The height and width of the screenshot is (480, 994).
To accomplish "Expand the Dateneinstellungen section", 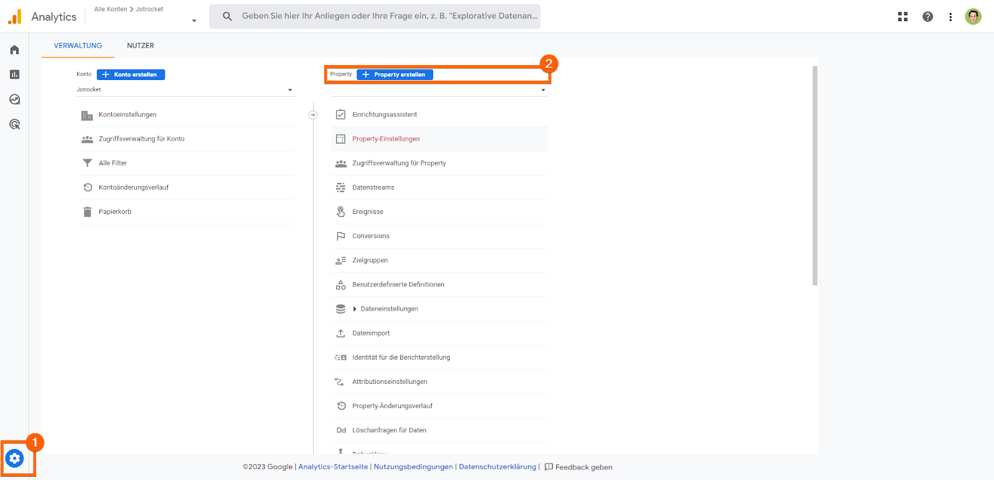I will coord(355,309).
